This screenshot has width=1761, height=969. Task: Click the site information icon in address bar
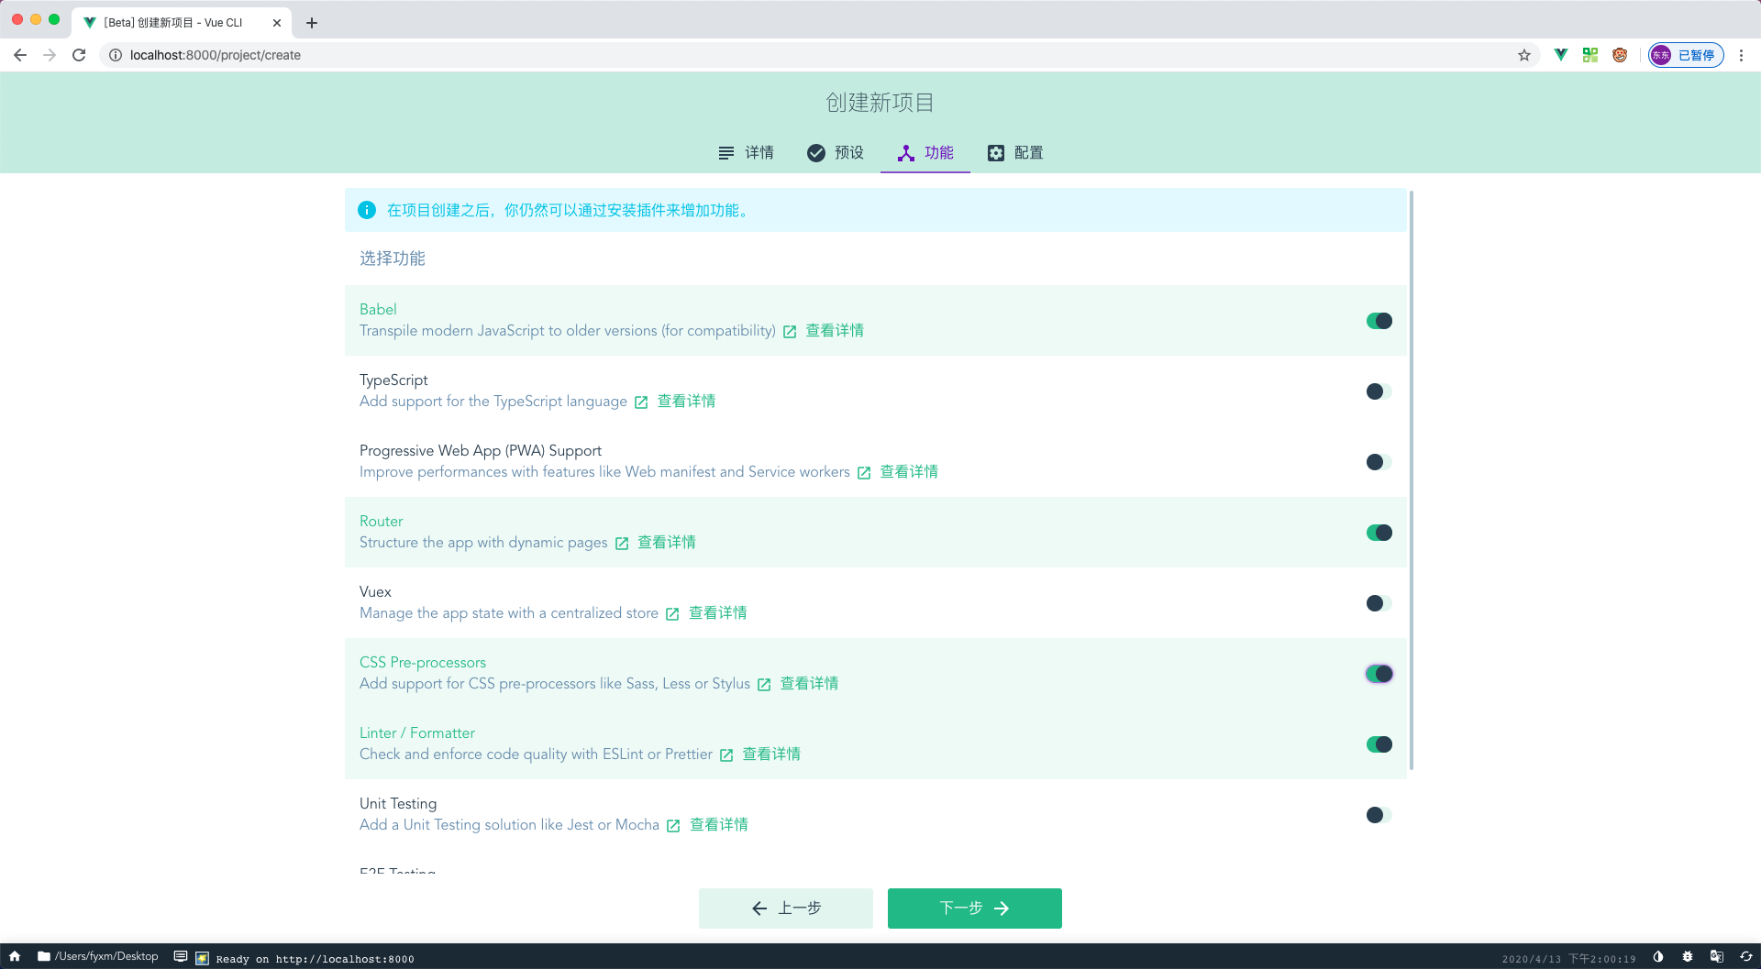pos(116,55)
